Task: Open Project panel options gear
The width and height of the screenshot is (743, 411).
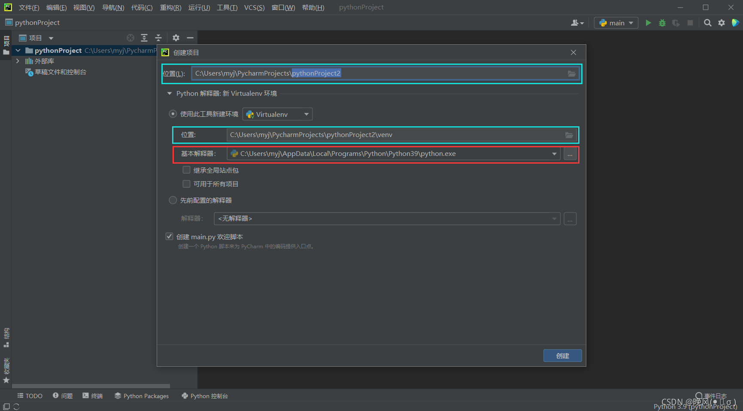Action: coord(176,38)
